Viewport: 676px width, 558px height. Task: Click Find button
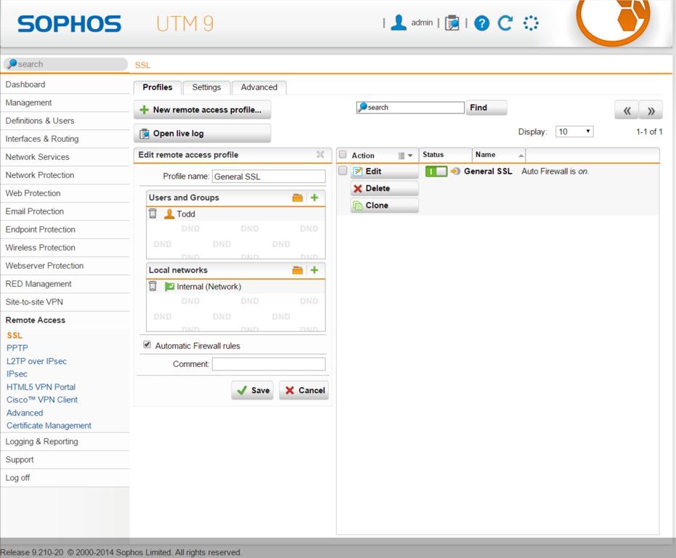coord(486,108)
